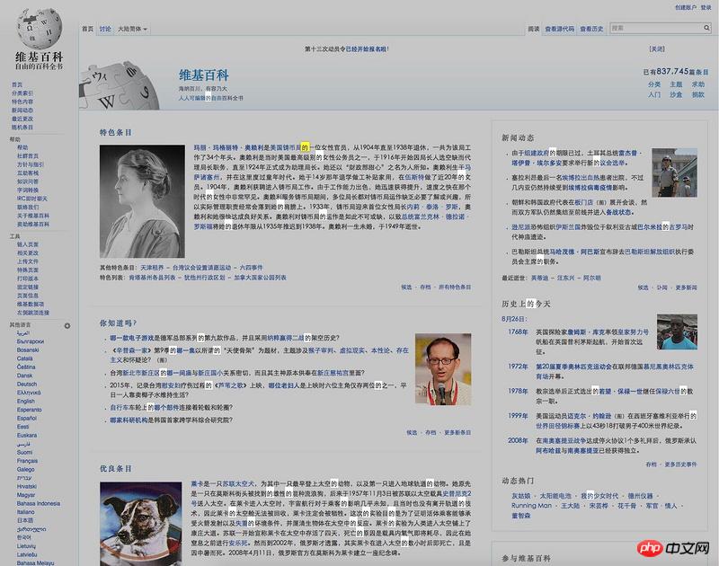Open the 更多历史事件 link

coord(681,464)
